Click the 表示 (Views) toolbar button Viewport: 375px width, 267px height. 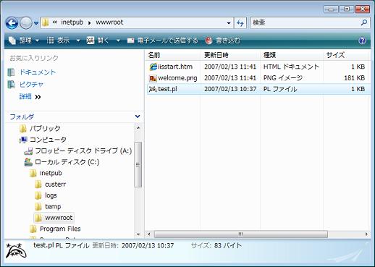[x=58, y=41]
